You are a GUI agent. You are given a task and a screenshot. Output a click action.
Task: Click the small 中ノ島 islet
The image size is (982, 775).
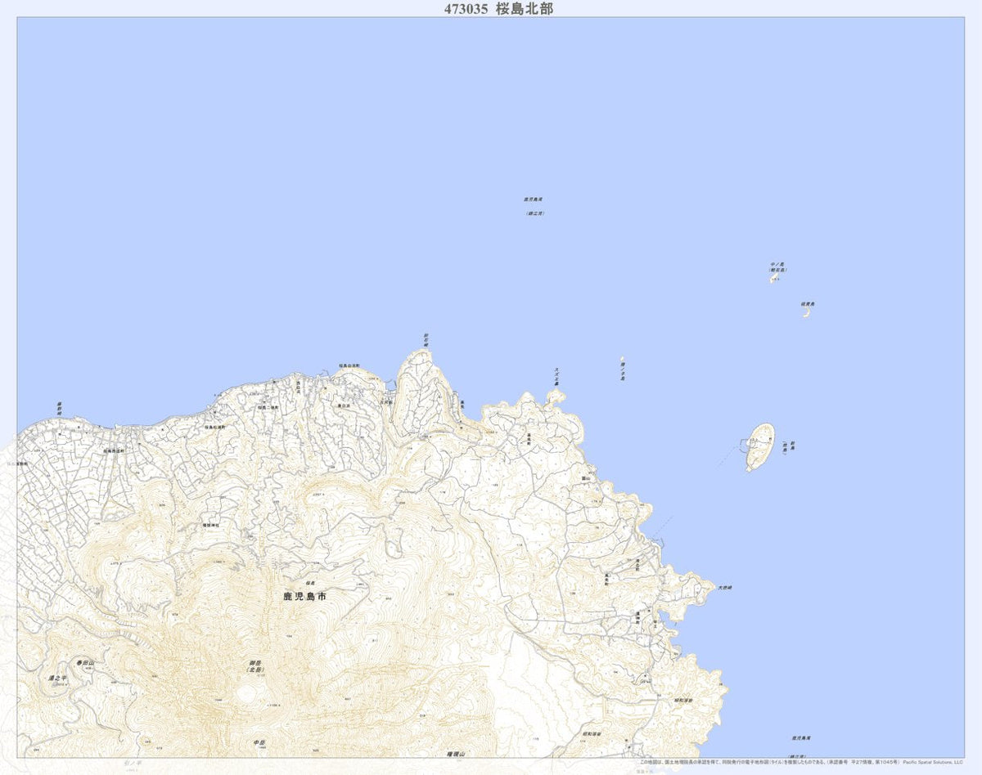coord(772,279)
